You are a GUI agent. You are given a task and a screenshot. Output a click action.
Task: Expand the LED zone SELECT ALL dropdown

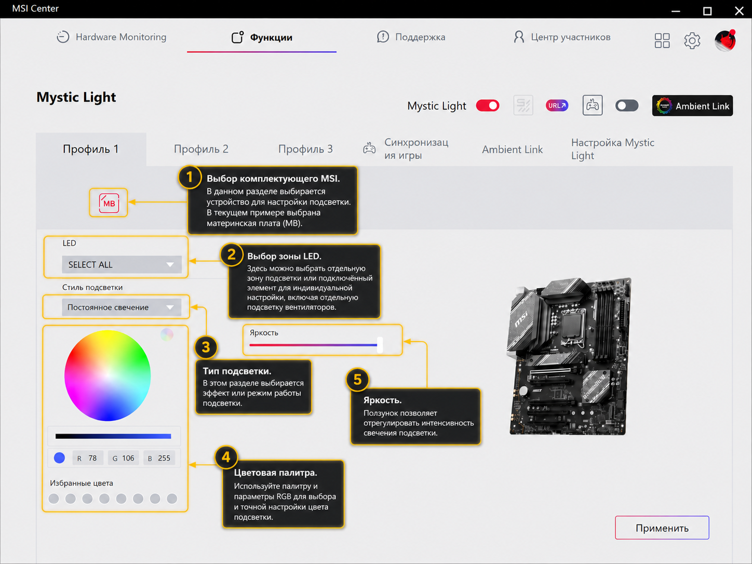click(x=122, y=265)
